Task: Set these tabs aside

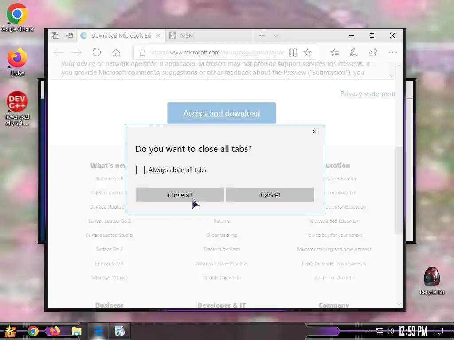Action: tap(69, 35)
